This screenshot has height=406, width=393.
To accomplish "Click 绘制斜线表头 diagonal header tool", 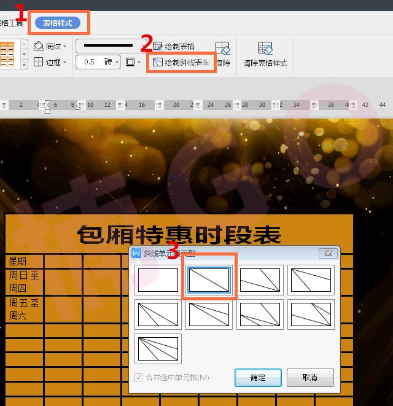I will 181,62.
